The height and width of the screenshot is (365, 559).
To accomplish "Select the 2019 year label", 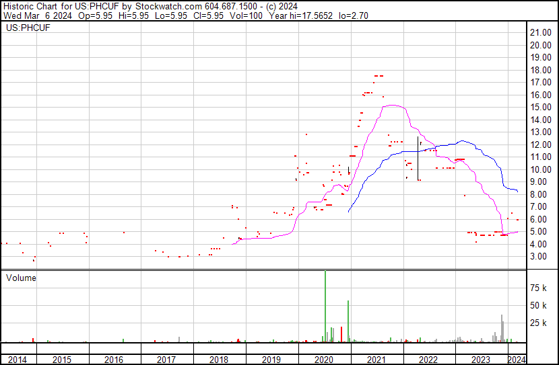I will pos(271,360).
